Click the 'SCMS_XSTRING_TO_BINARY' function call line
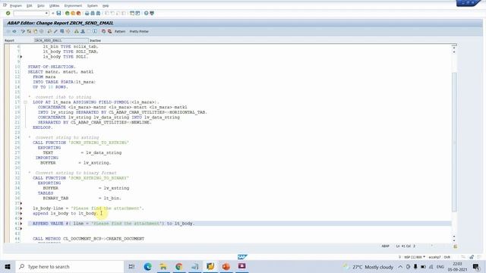 tap(81, 178)
